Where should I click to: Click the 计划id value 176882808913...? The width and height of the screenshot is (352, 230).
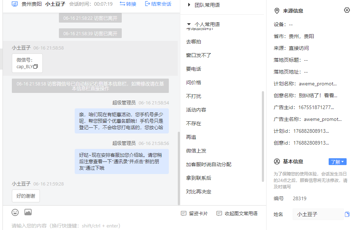coord(311,131)
